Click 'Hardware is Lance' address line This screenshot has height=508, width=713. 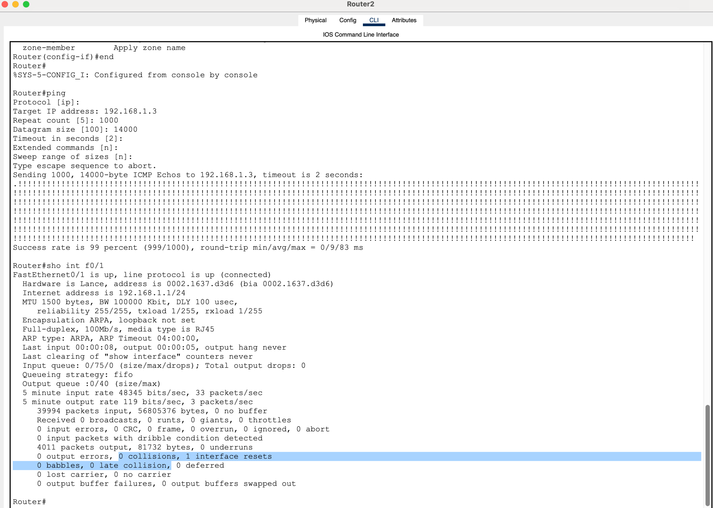click(178, 284)
